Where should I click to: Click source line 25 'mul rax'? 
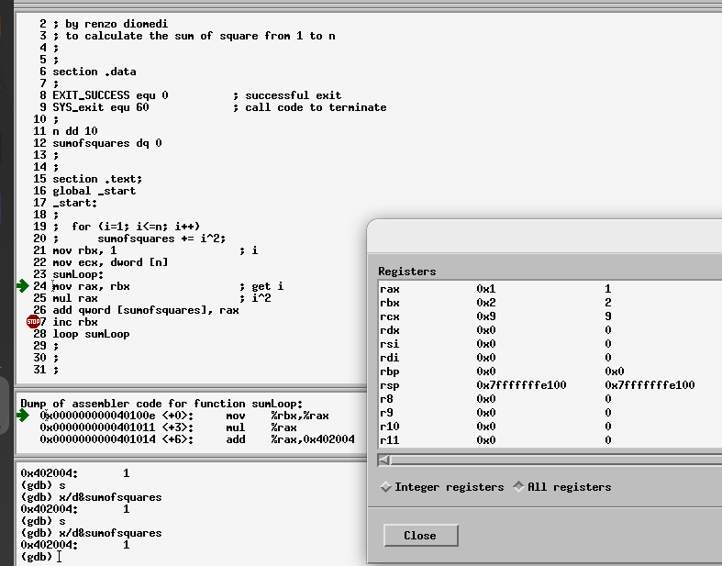pos(75,298)
